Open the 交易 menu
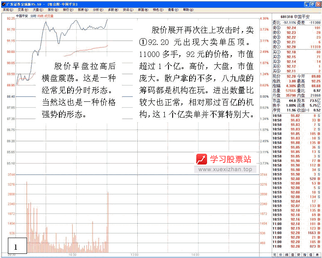322x258 pixels. point(23,10)
